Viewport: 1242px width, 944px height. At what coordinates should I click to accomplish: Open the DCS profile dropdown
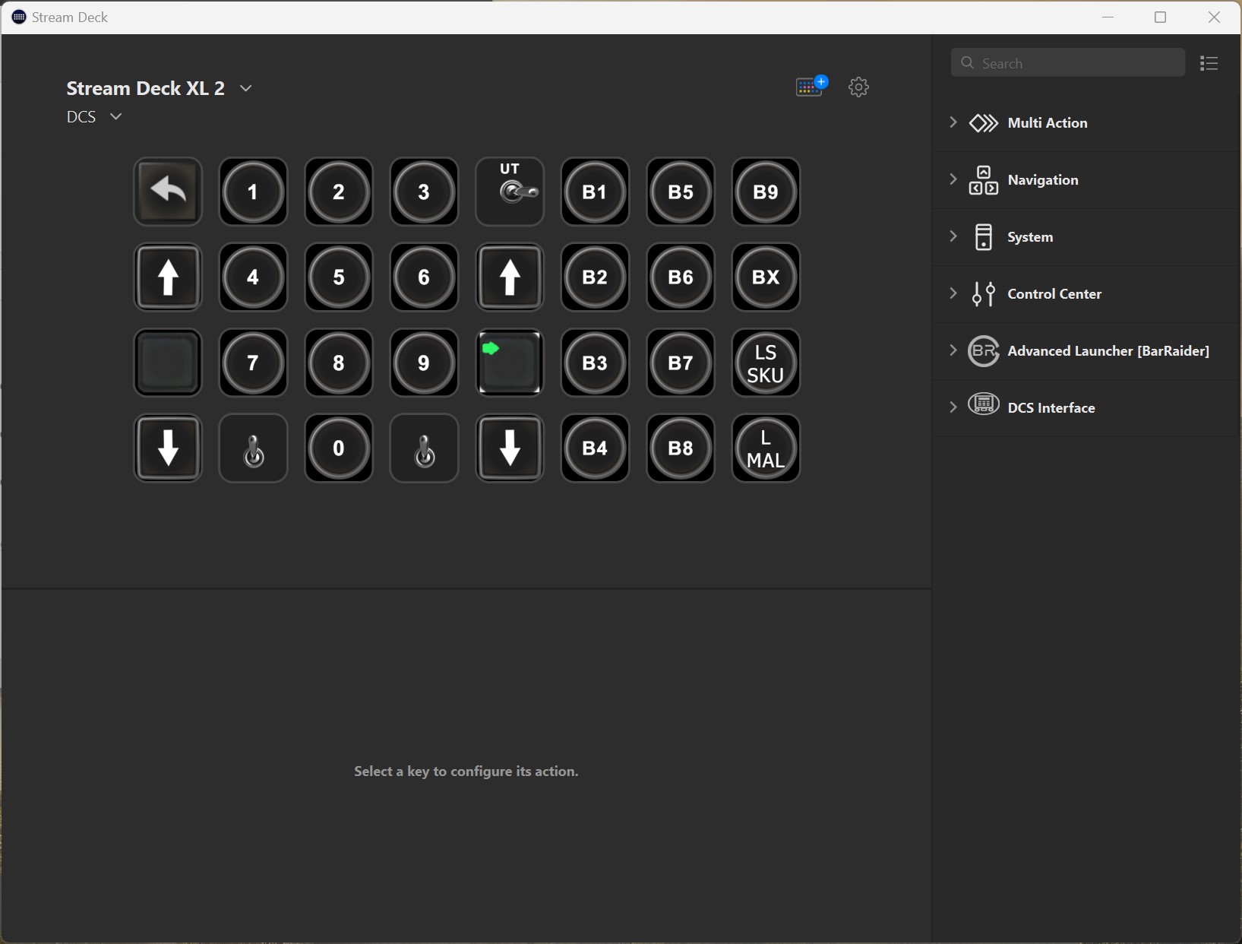tap(115, 116)
